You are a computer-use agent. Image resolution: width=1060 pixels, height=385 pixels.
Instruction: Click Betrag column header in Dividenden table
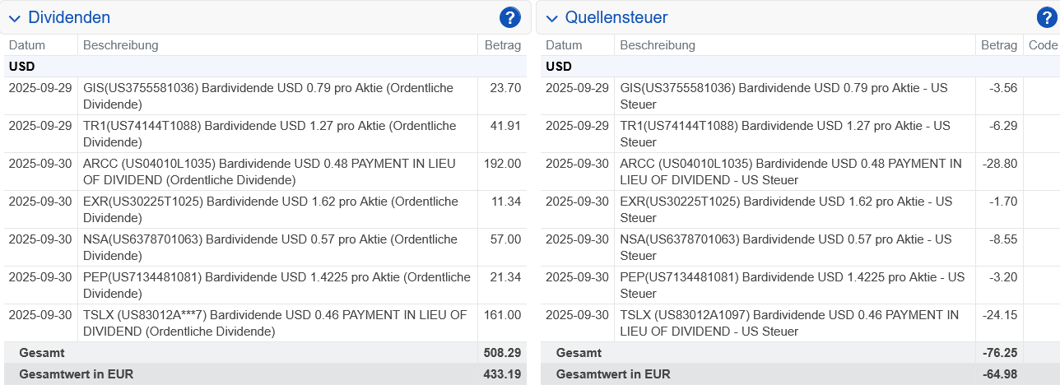[x=501, y=45]
